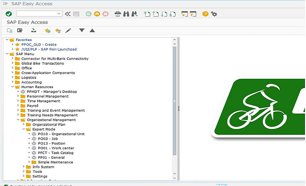Screen dimensions: 306x186
Task: Click the Add to Favorites star icon
Action: pos(48,30)
